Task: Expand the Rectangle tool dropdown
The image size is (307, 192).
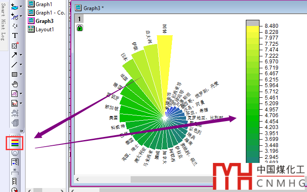Action: coord(21,74)
